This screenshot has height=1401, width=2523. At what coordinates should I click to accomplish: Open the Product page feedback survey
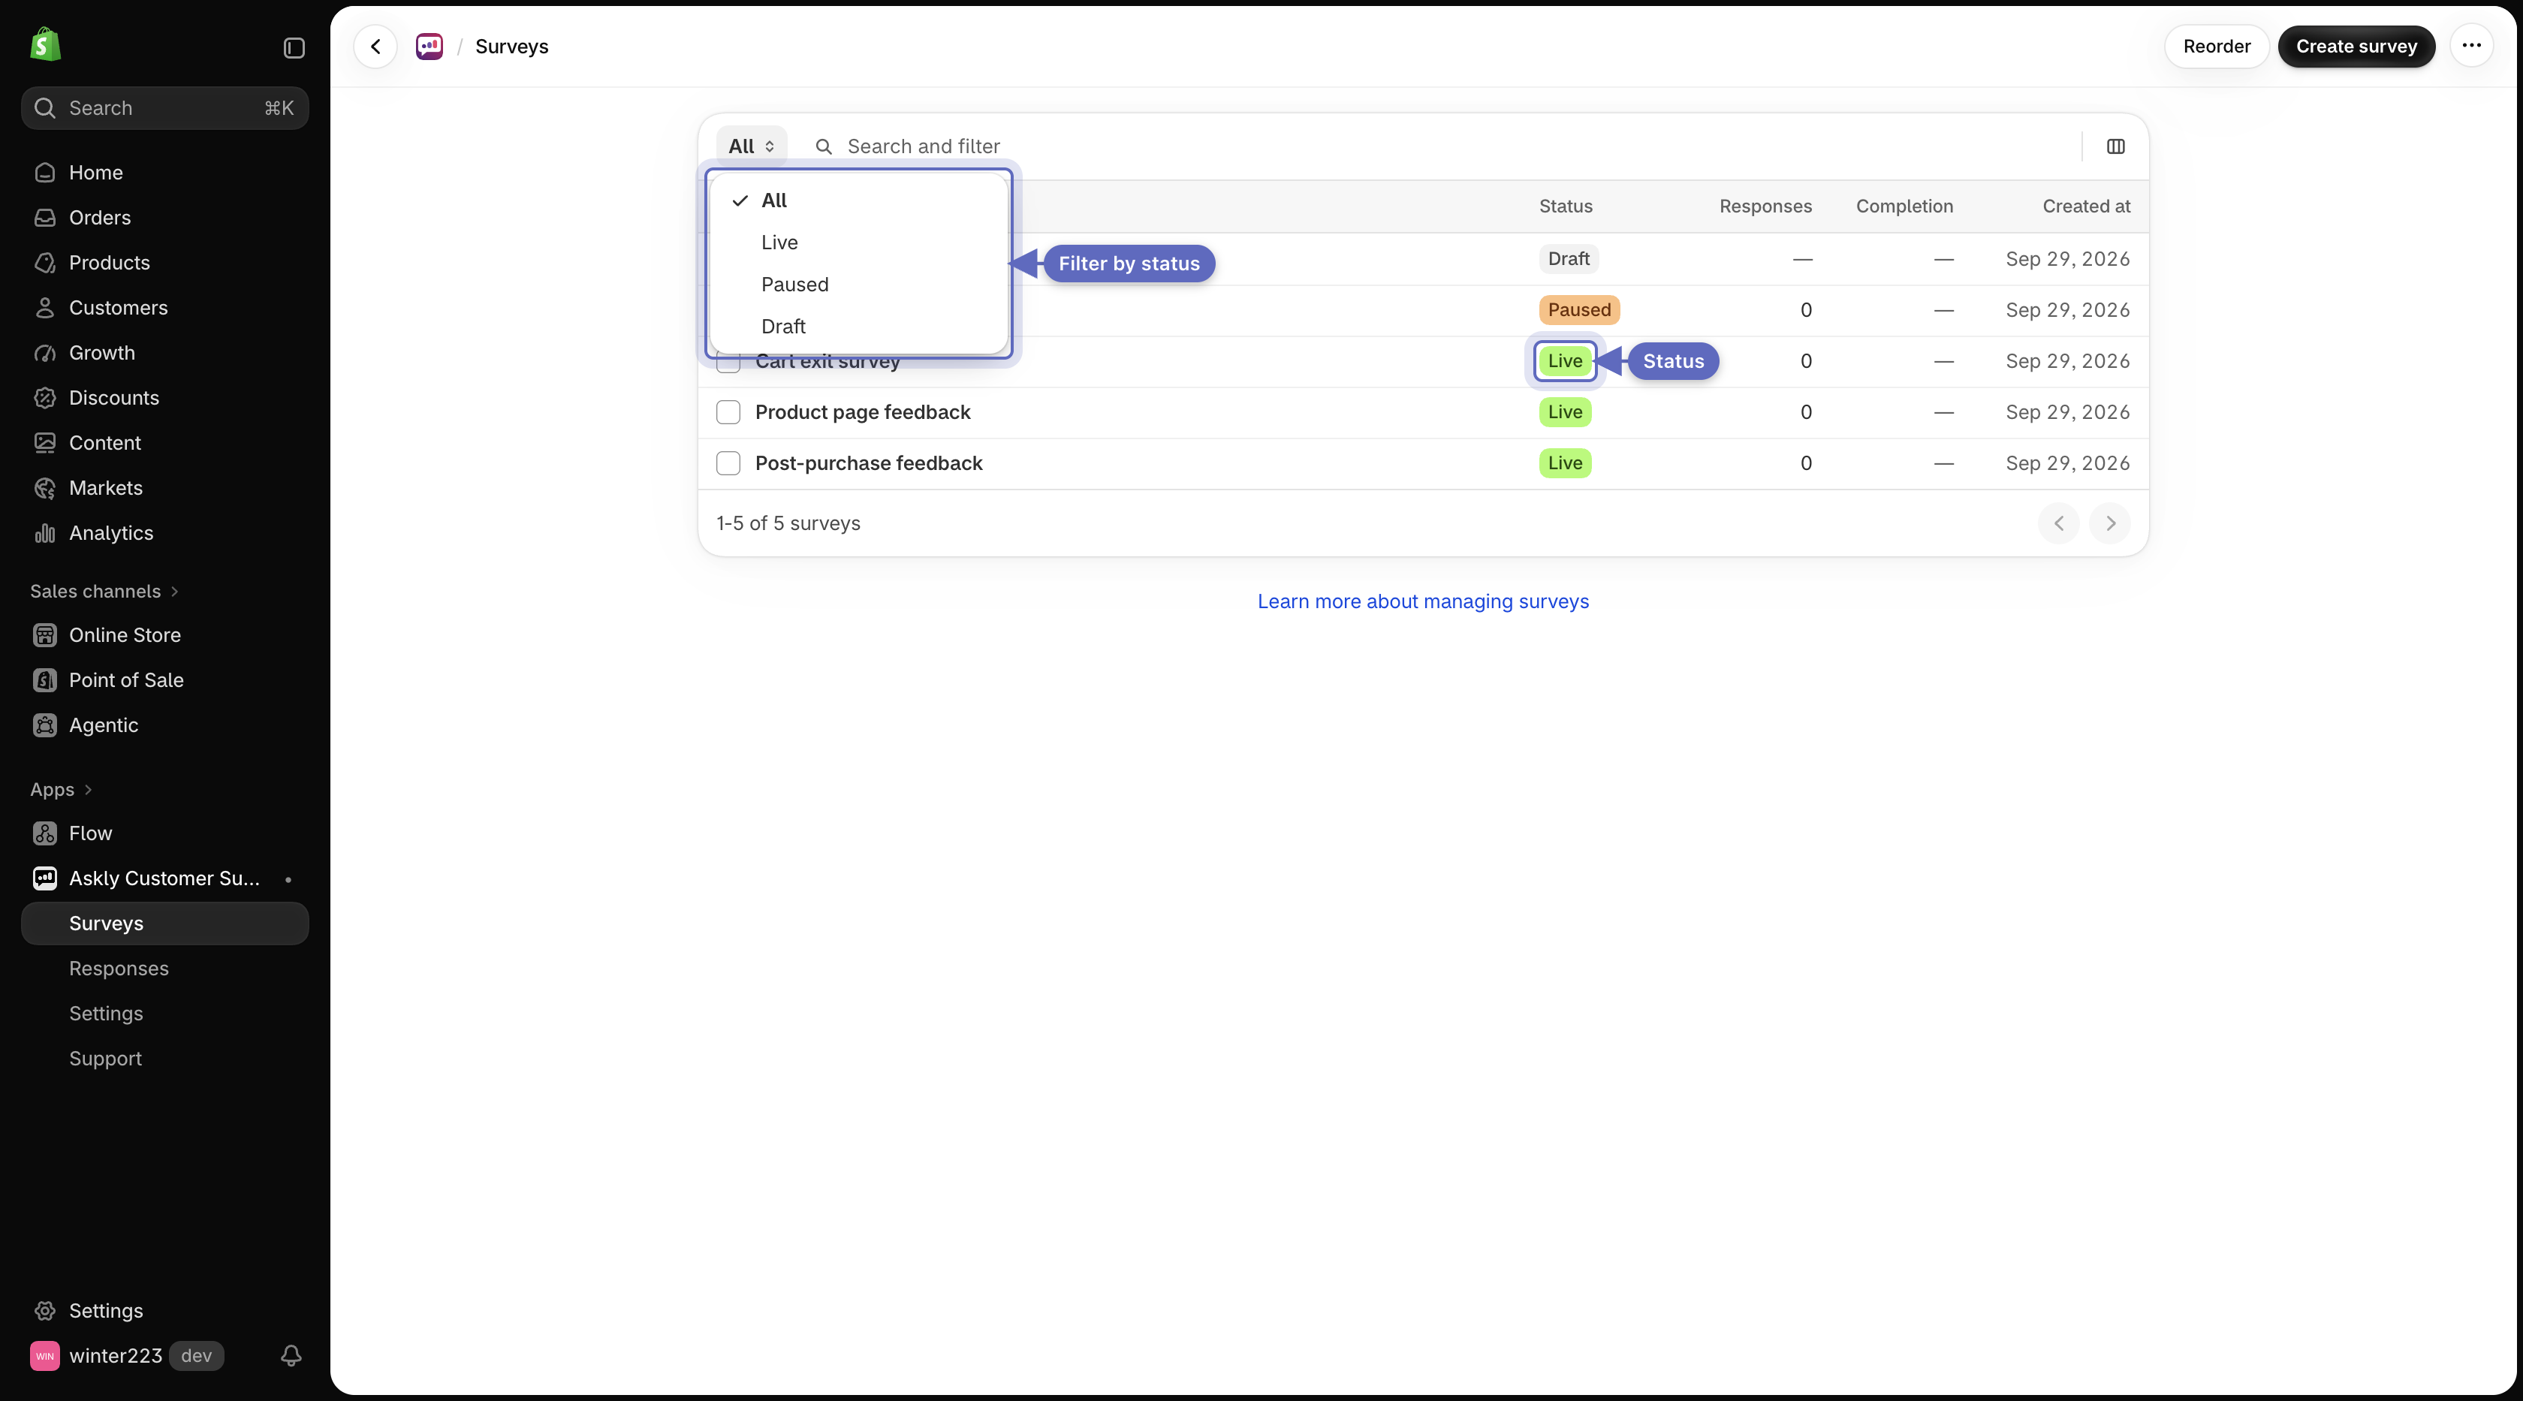pos(862,412)
